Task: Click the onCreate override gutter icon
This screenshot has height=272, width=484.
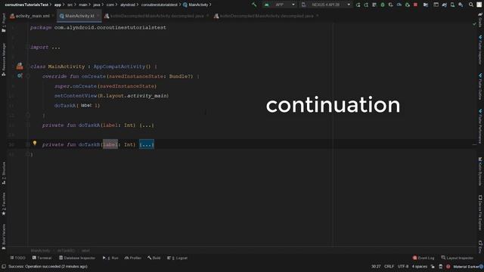Action: pos(20,76)
